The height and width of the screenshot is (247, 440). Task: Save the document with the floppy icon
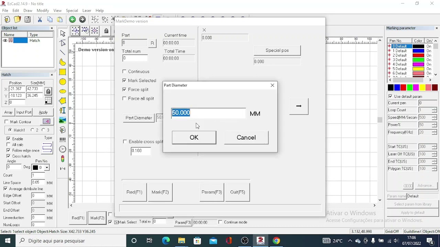coord(27,20)
